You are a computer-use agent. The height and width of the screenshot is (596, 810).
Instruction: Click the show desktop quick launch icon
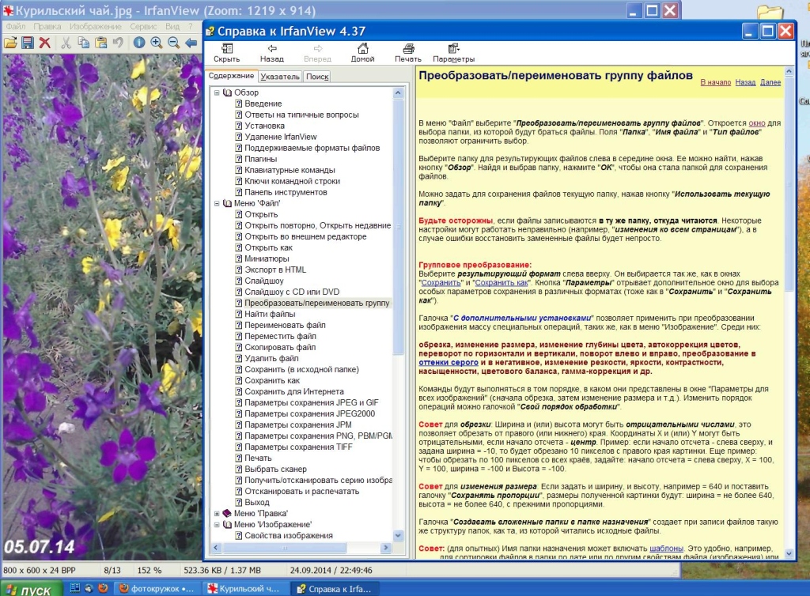pos(75,588)
